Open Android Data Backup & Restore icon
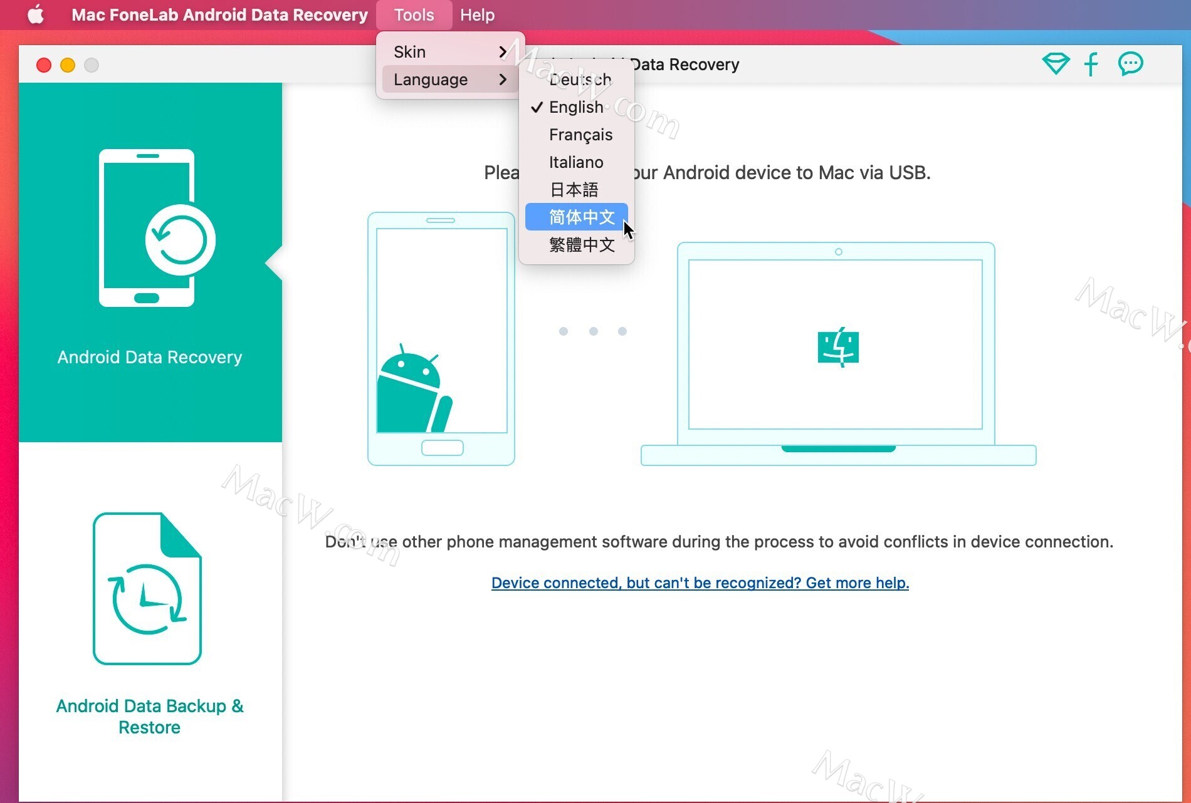 [x=147, y=588]
